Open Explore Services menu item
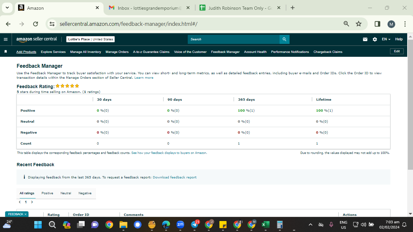The image size is (413, 232). click(53, 52)
